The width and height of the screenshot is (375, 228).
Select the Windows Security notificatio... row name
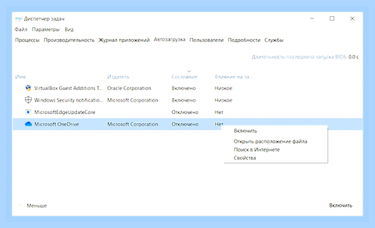pos(68,100)
